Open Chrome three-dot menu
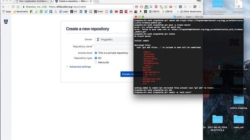 tap(200, 7)
